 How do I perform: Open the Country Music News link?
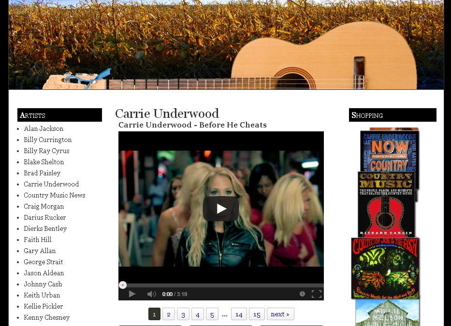[x=55, y=195]
